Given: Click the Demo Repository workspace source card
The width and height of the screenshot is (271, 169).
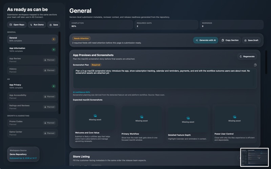Looking at the screenshot, I should 23,154.
